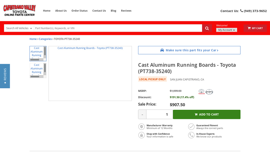Click the car icon in the fitment banner
Image resolution: width=270 pixels, height=152 pixels.
162,50
